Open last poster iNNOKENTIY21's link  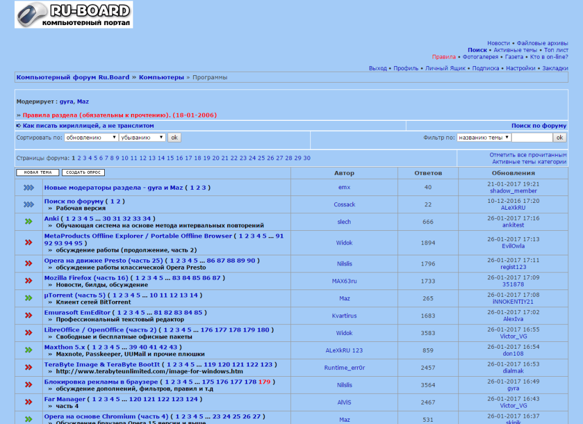tap(513, 302)
